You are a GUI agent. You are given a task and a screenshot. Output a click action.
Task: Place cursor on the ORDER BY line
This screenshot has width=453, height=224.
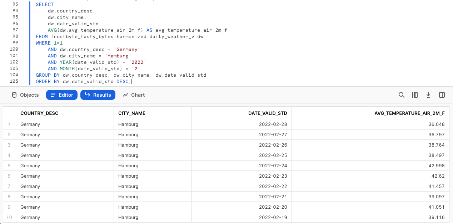coord(84,82)
